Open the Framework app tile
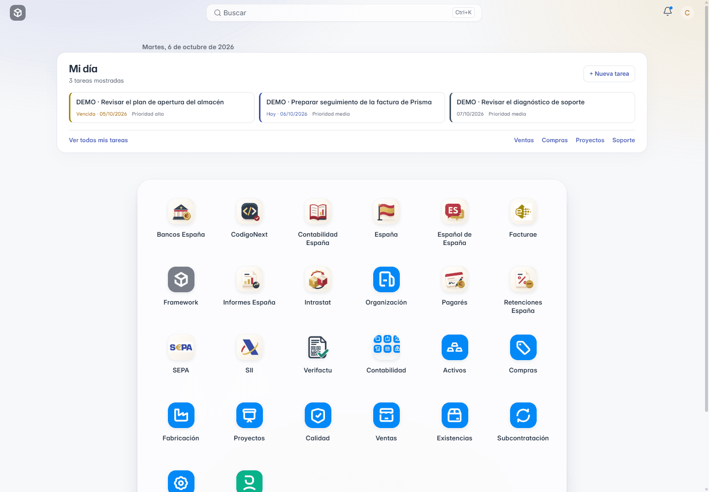The image size is (709, 492). click(181, 280)
